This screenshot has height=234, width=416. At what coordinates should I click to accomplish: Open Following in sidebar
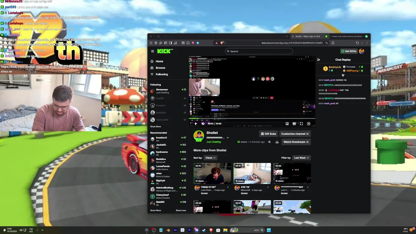pos(159,74)
